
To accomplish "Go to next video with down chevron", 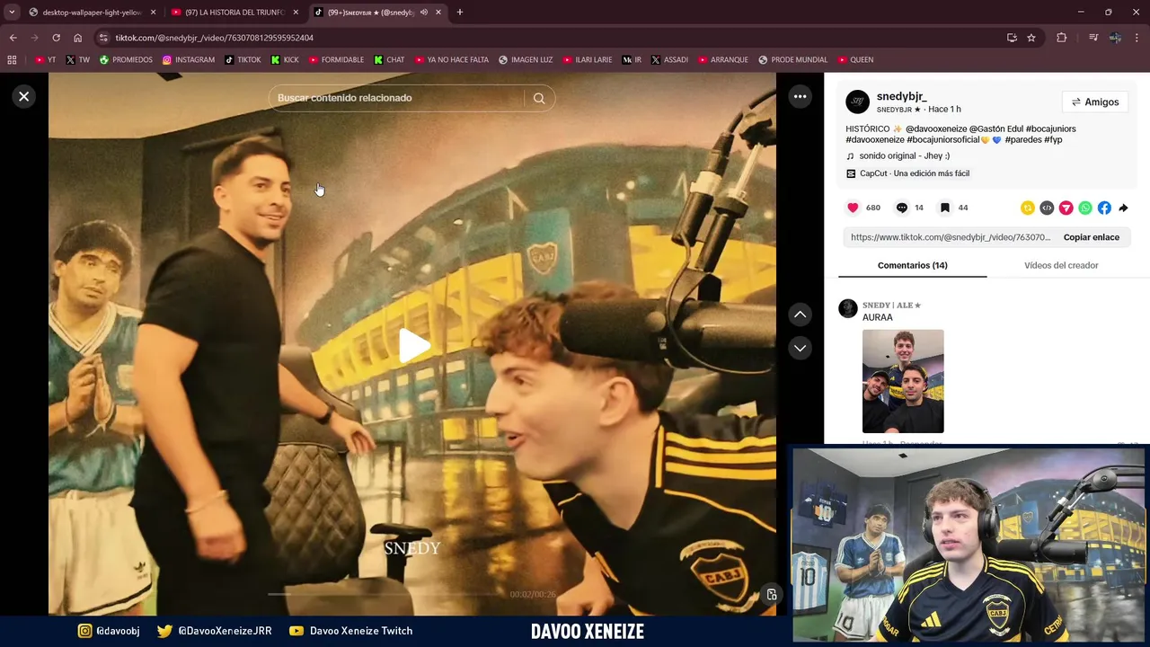I will [800, 348].
